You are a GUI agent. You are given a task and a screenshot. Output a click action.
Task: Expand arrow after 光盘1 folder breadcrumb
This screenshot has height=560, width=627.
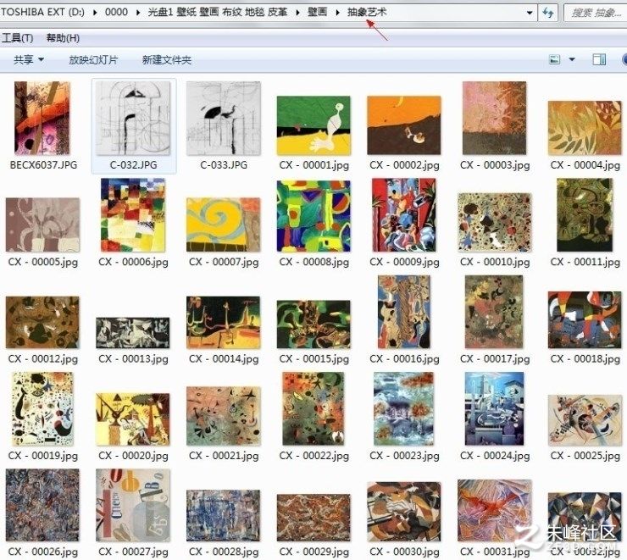coord(297,13)
